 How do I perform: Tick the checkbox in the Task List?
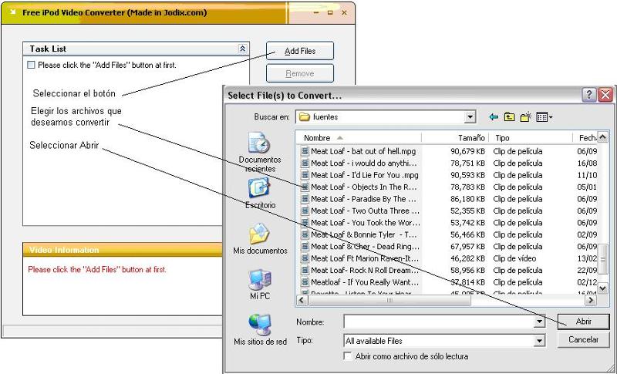click(31, 65)
